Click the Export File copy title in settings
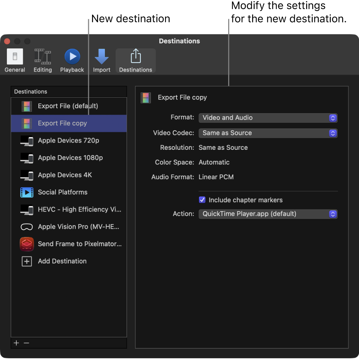This screenshot has width=359, height=359. click(182, 98)
